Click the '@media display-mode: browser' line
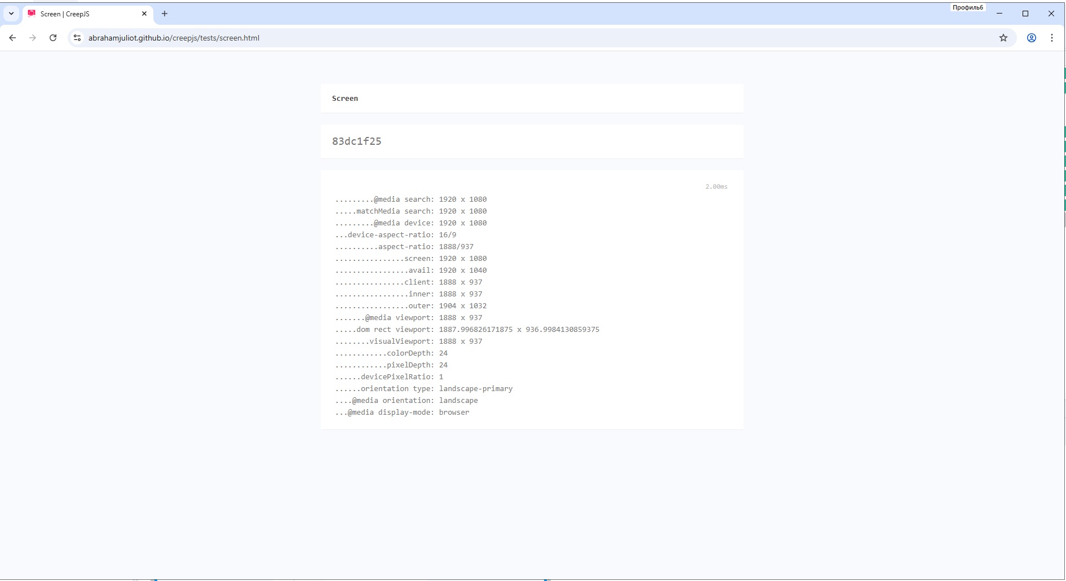This screenshot has width=1066, height=581. tap(402, 413)
